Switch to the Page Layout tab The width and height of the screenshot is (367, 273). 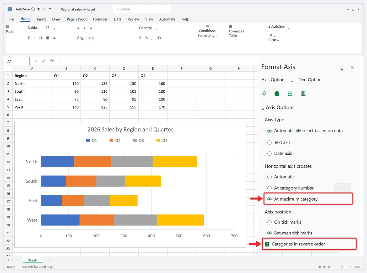[77, 19]
